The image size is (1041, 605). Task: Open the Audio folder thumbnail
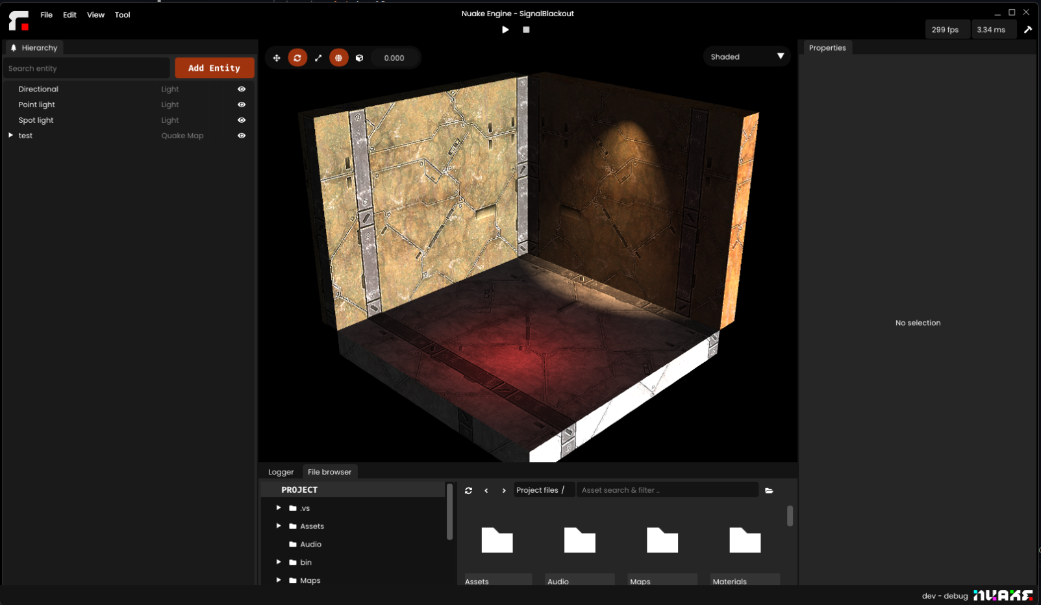point(579,540)
